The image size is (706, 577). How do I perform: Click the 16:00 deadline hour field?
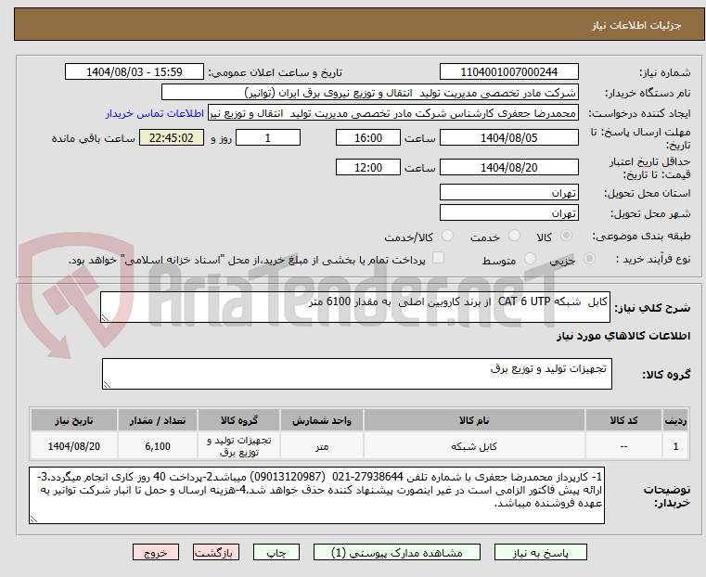[368, 137]
